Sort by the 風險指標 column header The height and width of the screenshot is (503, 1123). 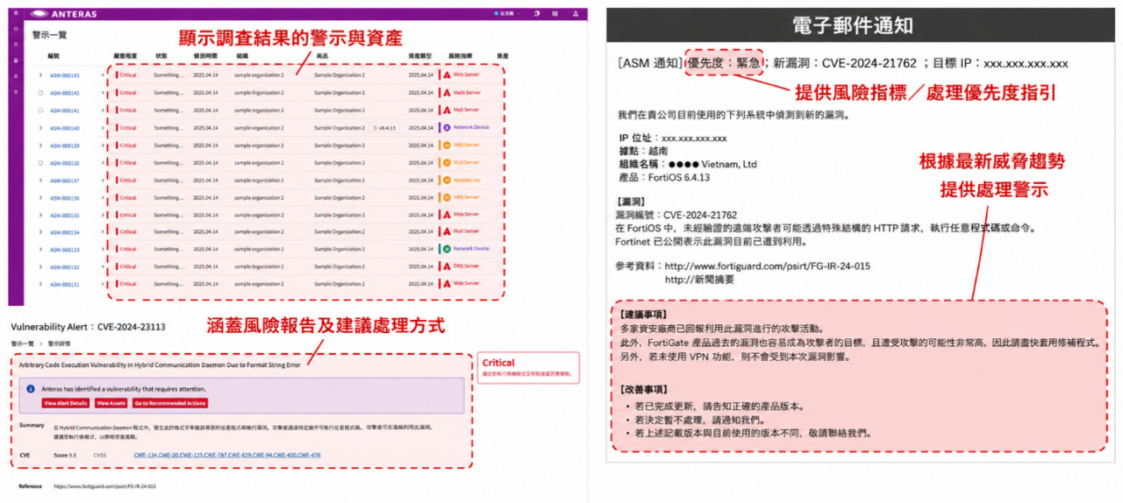459,55
